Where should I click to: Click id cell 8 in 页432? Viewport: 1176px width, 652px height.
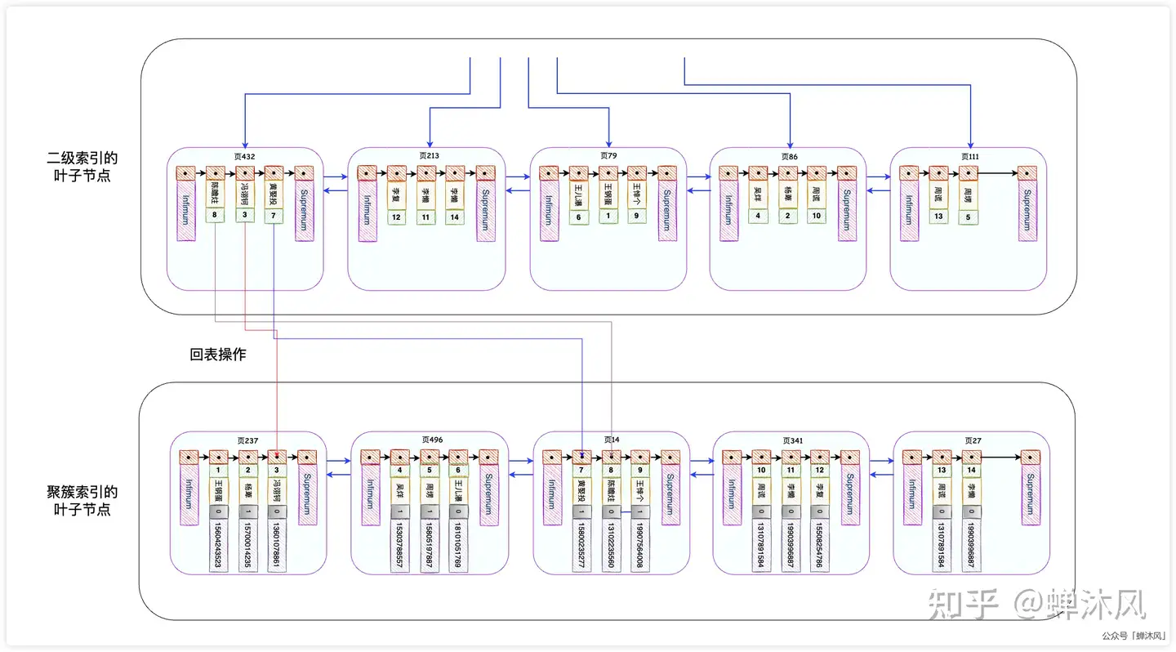215,217
